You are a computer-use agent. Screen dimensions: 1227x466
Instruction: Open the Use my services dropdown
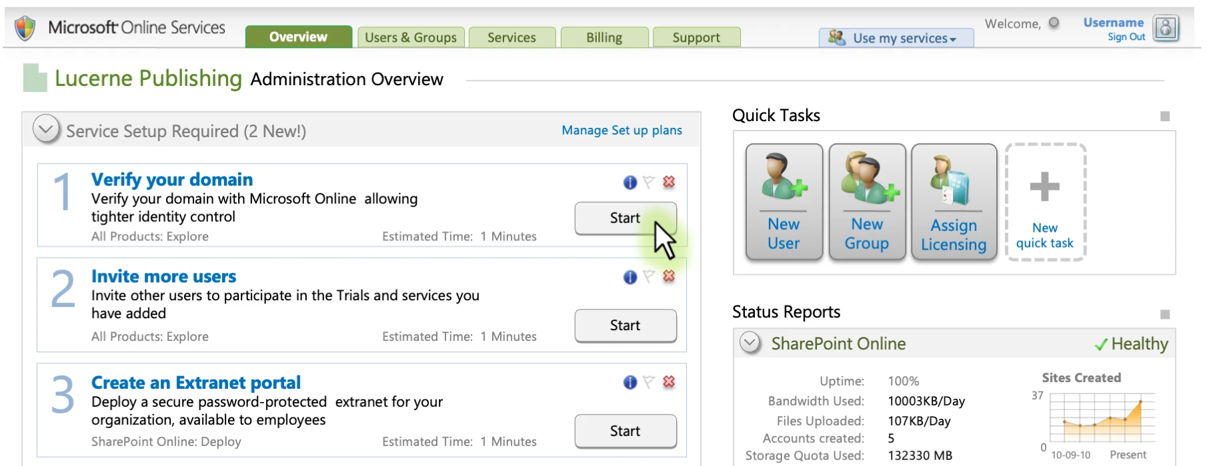[896, 38]
